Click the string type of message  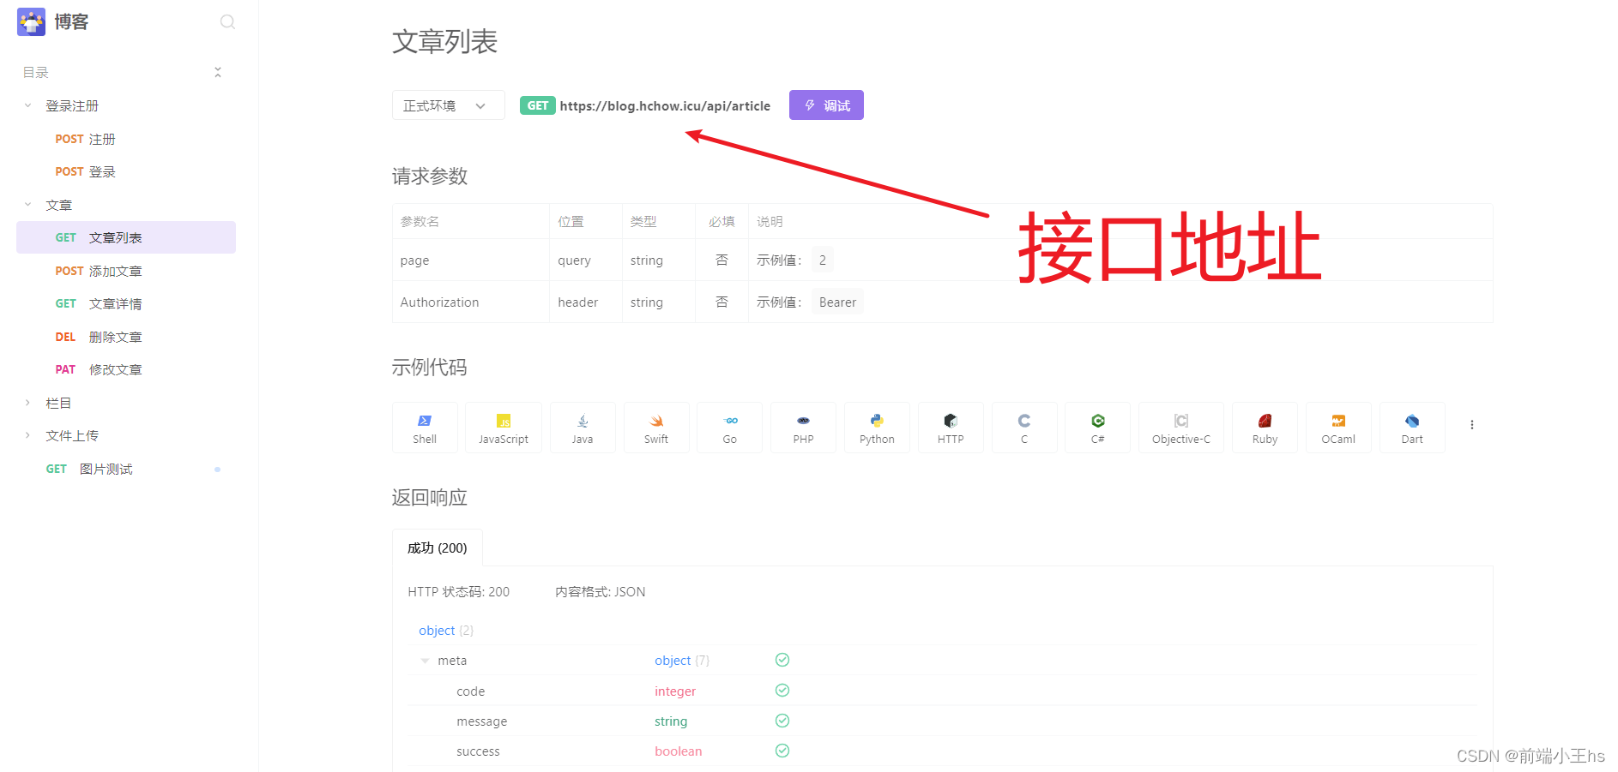671,721
